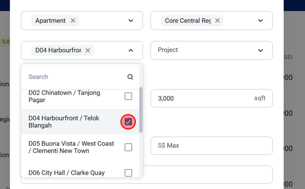The image size is (305, 189).
Task: Select the D06 City Hall / Clarke Quay label
Action: tap(66, 173)
